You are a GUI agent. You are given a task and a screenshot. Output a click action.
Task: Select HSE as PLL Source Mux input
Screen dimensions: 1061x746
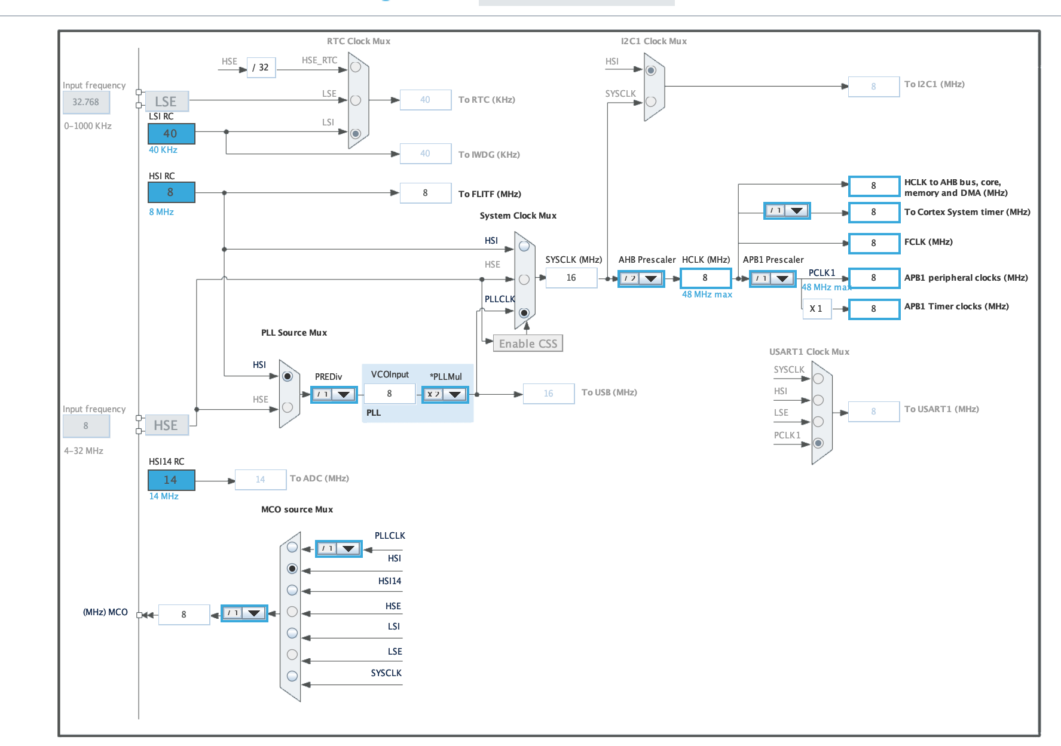[x=288, y=409]
